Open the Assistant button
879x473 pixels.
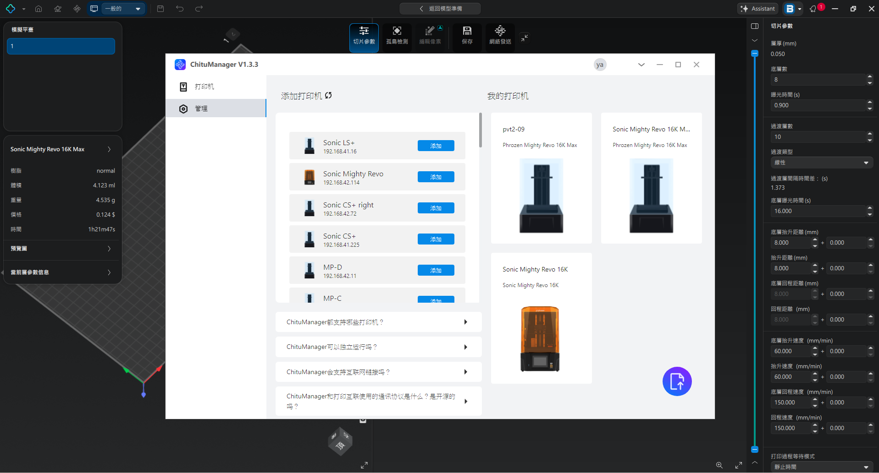point(757,9)
